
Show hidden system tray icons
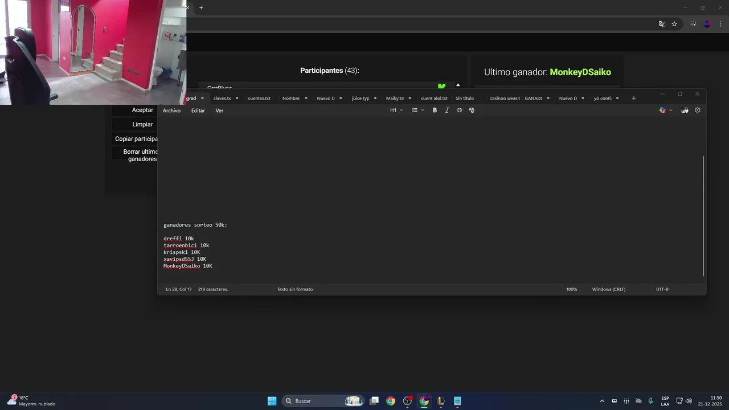(x=602, y=401)
